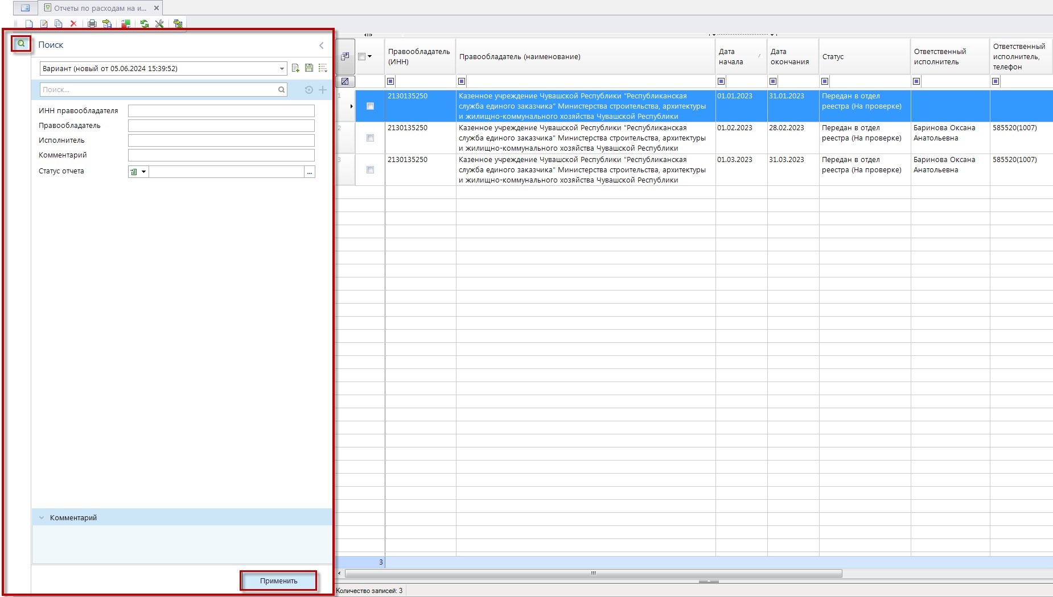This screenshot has height=597, width=1053.
Task: Click the green refresh arrows icon
Action: [x=145, y=24]
